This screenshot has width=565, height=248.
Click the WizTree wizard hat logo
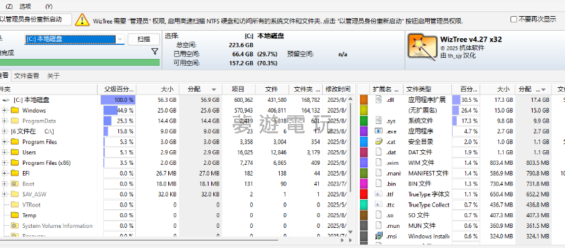pyautogui.click(x=422, y=46)
